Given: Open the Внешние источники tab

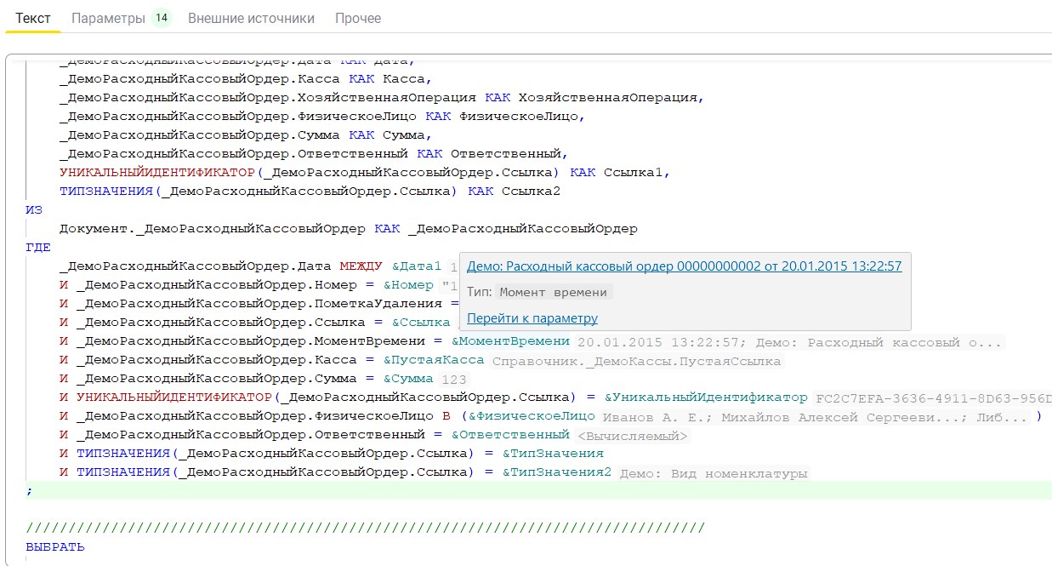Looking at the screenshot, I should (x=251, y=18).
